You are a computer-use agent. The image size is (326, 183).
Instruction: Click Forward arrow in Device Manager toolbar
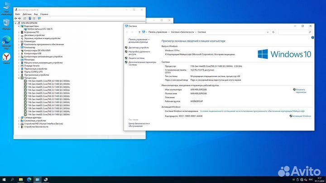coord(19,19)
